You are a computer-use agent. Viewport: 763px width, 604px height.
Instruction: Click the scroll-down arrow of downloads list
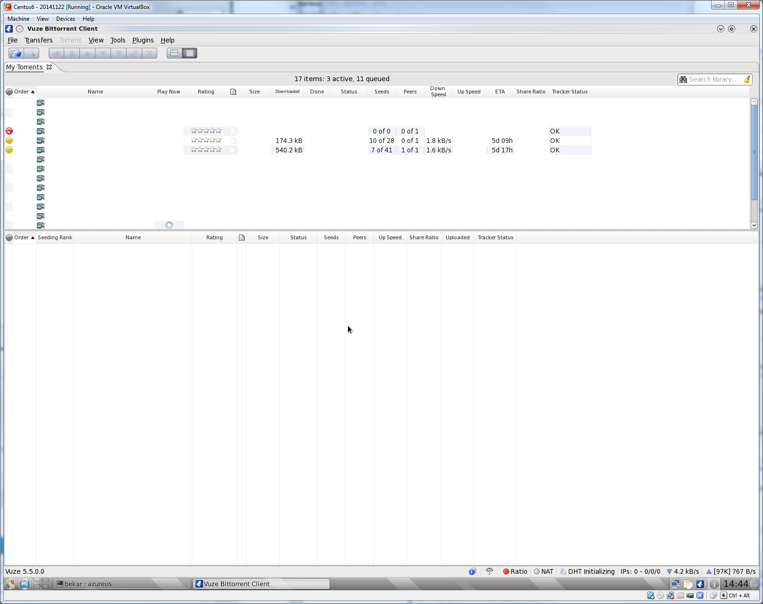[754, 225]
